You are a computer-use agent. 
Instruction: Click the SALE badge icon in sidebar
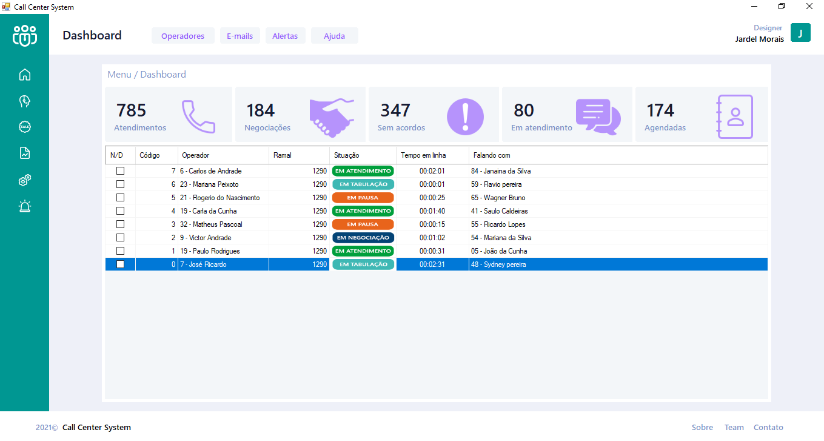tap(24, 127)
